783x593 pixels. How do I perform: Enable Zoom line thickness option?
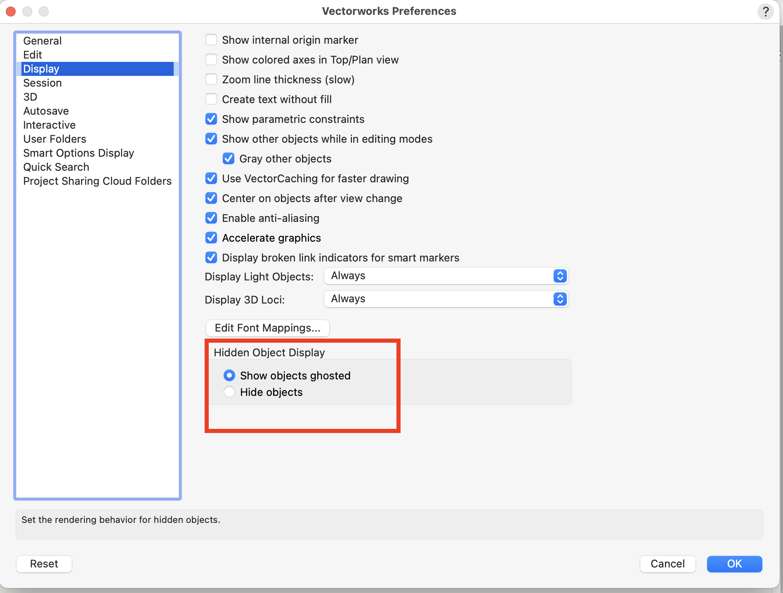point(211,79)
